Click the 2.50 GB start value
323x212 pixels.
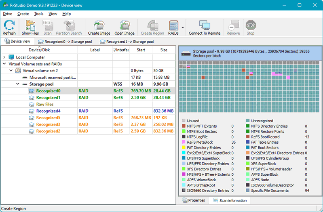tap(138, 98)
